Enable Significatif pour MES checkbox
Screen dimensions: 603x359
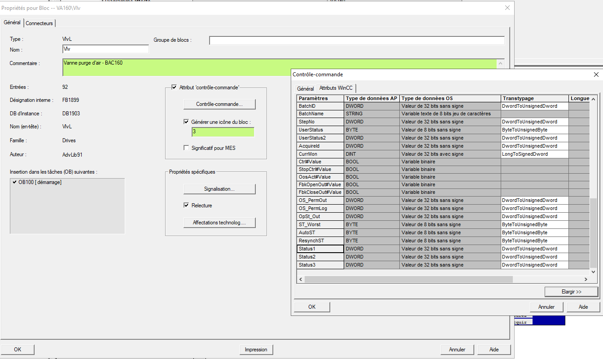click(x=187, y=148)
